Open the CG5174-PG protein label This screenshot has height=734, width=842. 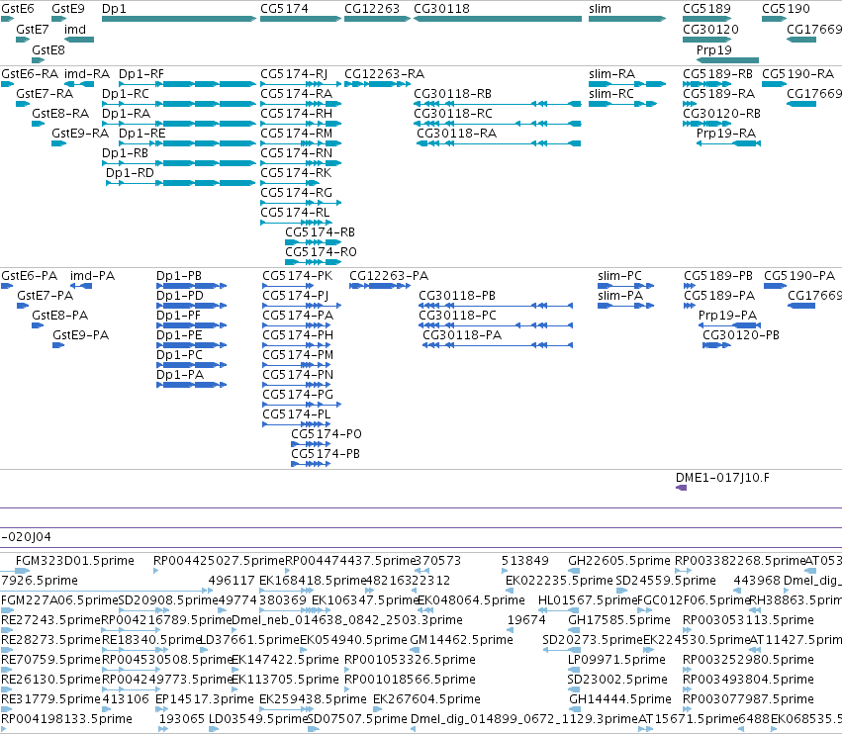click(x=298, y=395)
